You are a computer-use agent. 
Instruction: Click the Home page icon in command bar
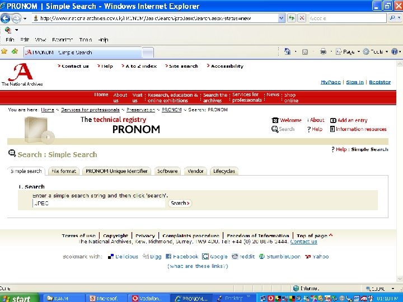coord(287,51)
